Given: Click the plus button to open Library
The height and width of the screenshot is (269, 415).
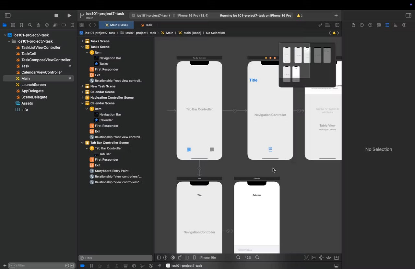Looking at the screenshot, I should (x=336, y=16).
